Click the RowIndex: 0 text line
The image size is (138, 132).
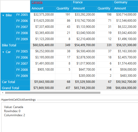12,111
